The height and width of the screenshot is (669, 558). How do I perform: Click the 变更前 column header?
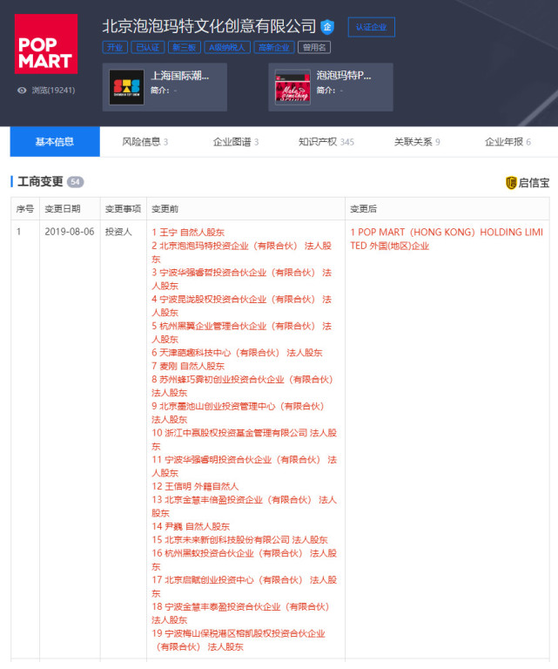click(165, 209)
